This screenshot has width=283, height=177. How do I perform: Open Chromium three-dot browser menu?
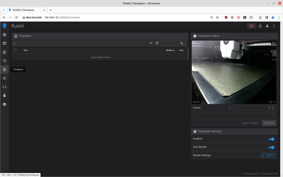[279, 18]
